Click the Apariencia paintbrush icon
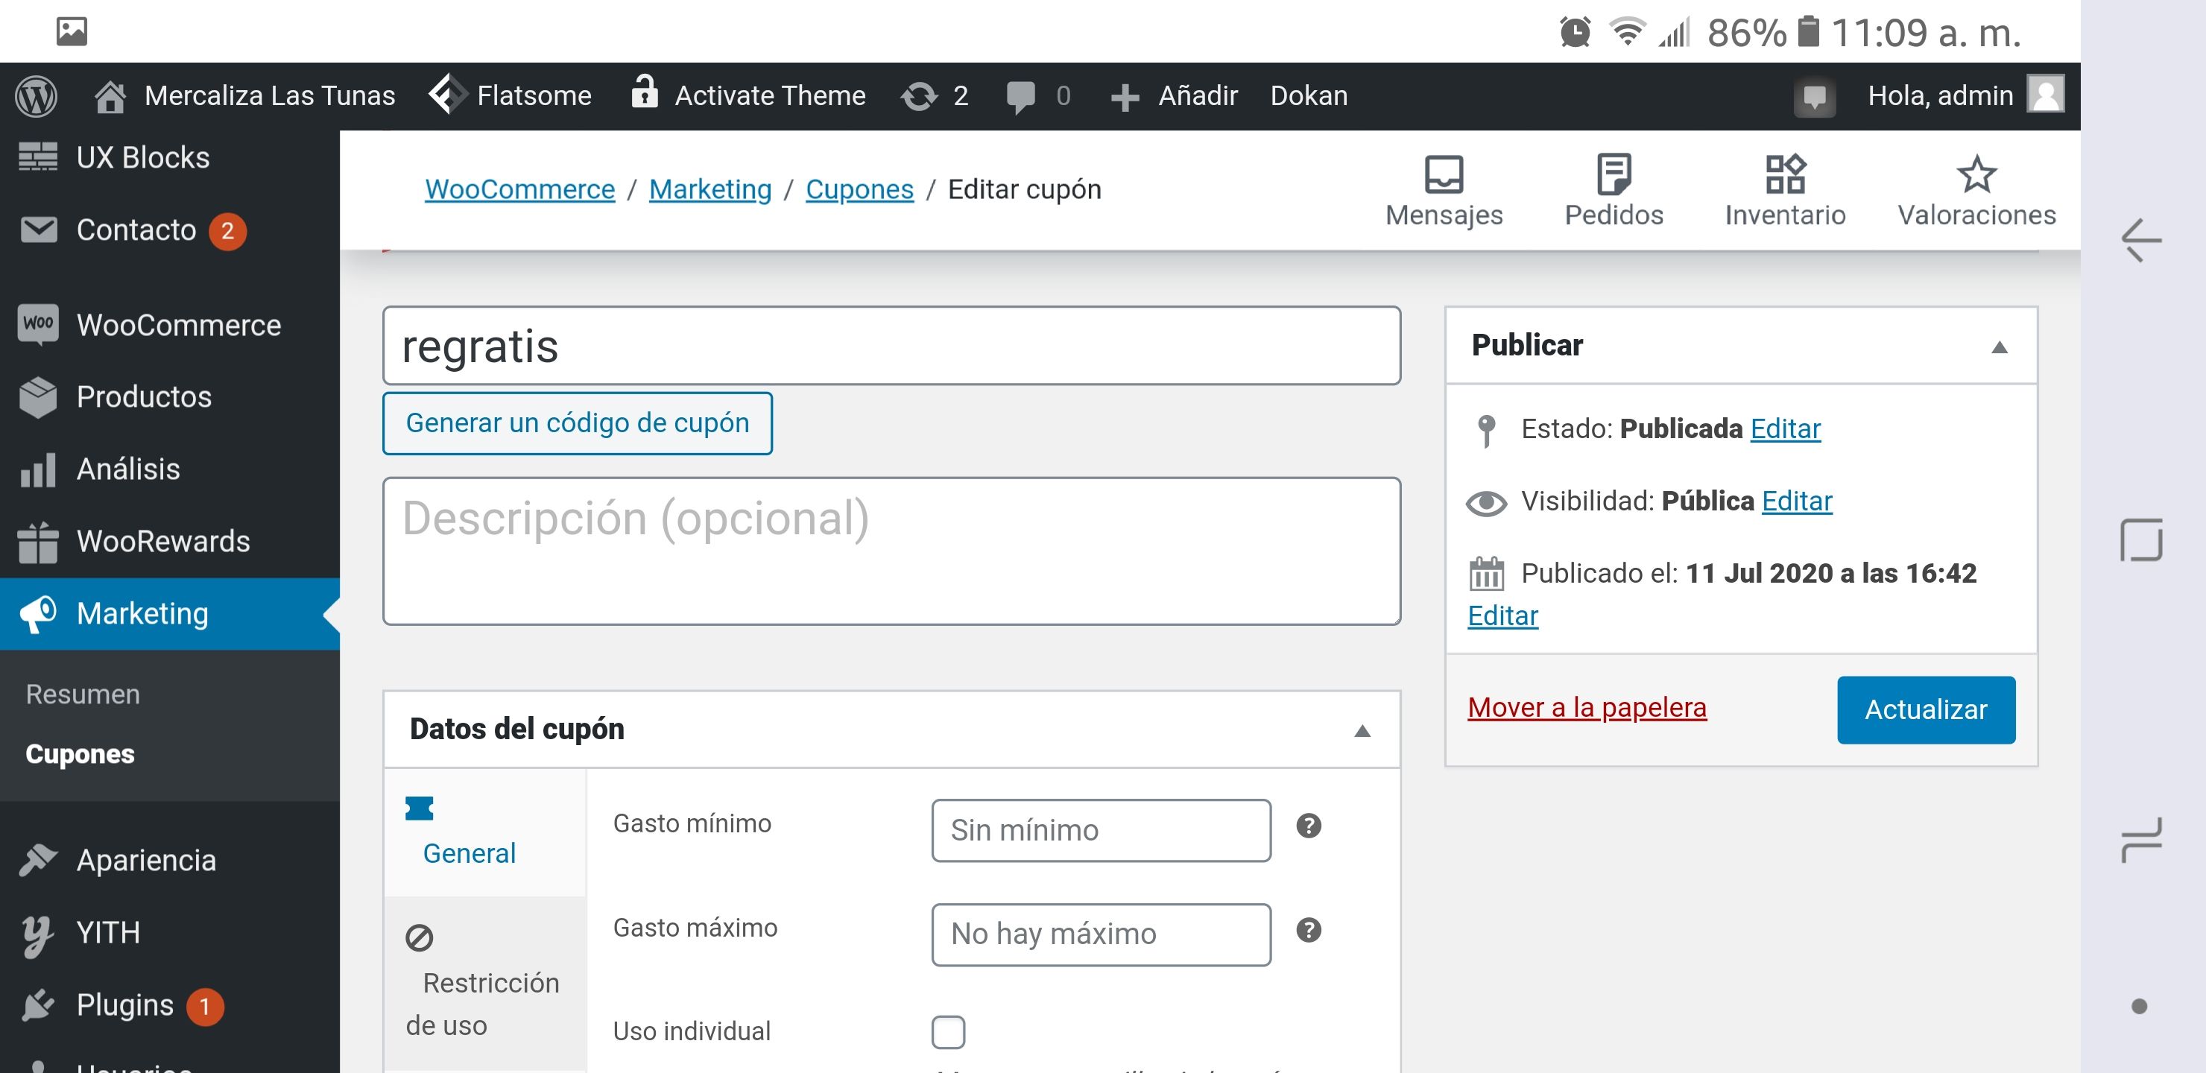Image resolution: width=2206 pixels, height=1073 pixels. coord(39,860)
